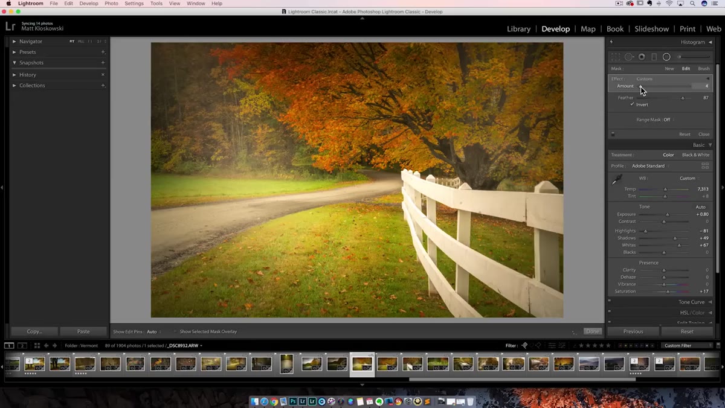Toggle the Invert mask checkbox
725x408 pixels.
632,104
